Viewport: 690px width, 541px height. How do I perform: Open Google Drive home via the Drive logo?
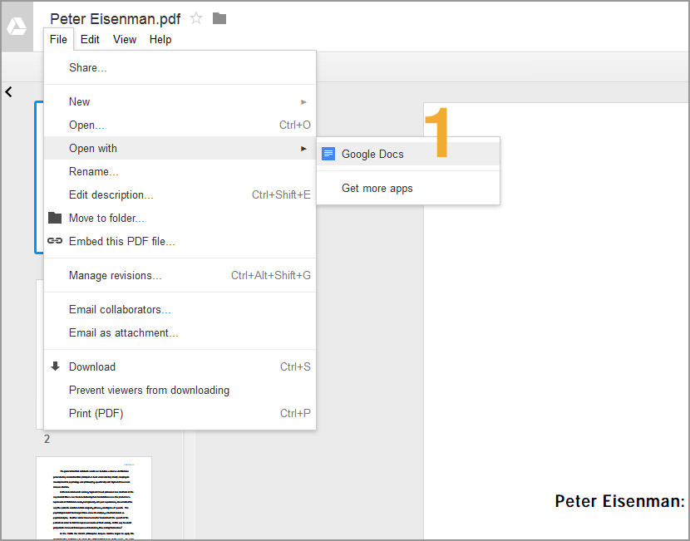point(17,26)
